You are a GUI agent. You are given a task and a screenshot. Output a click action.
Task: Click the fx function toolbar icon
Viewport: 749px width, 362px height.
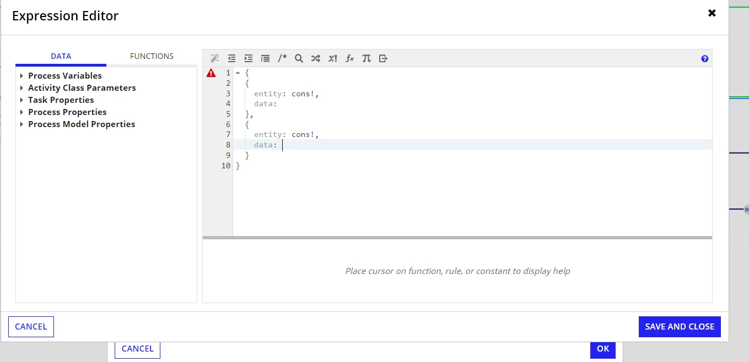tap(349, 58)
